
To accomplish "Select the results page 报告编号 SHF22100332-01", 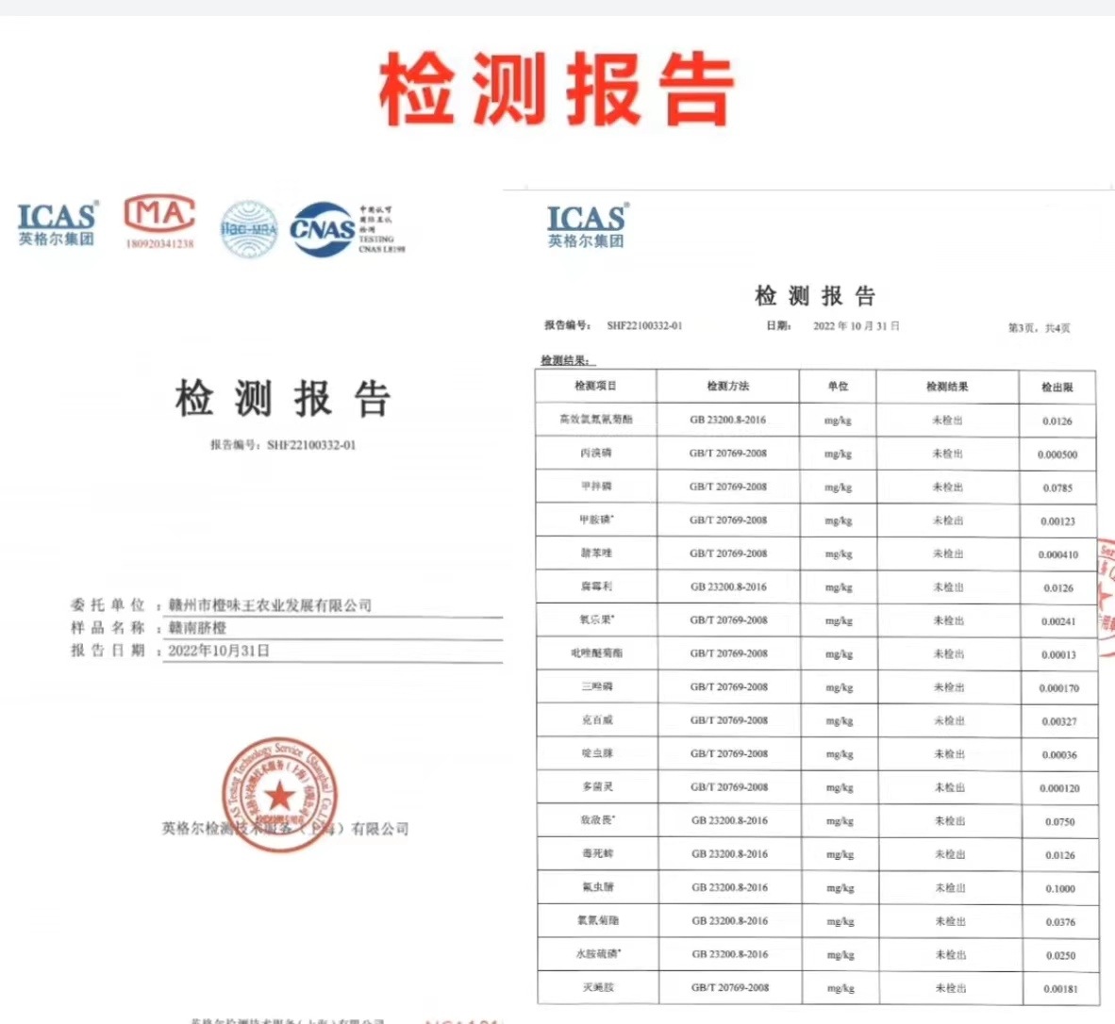I will click(x=644, y=325).
